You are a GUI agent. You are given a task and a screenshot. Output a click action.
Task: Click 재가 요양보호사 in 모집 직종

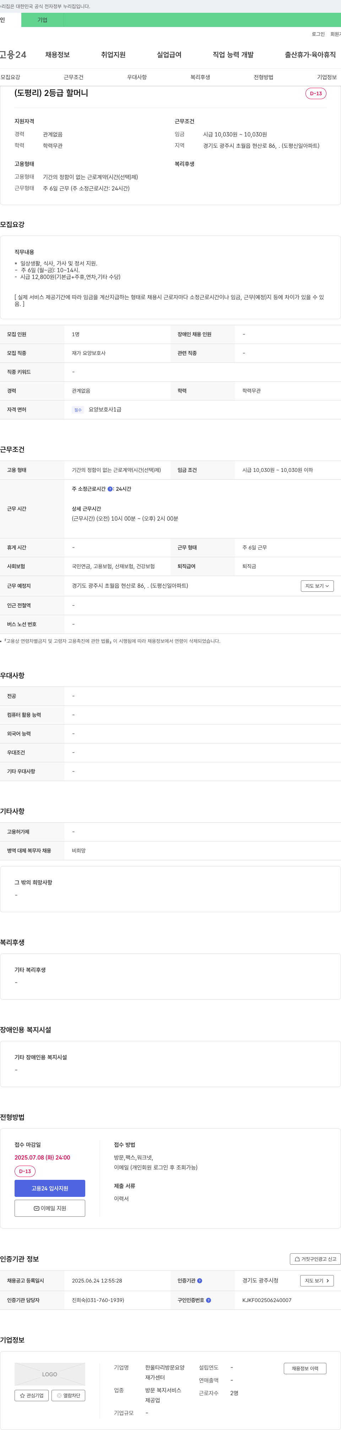[x=89, y=353]
